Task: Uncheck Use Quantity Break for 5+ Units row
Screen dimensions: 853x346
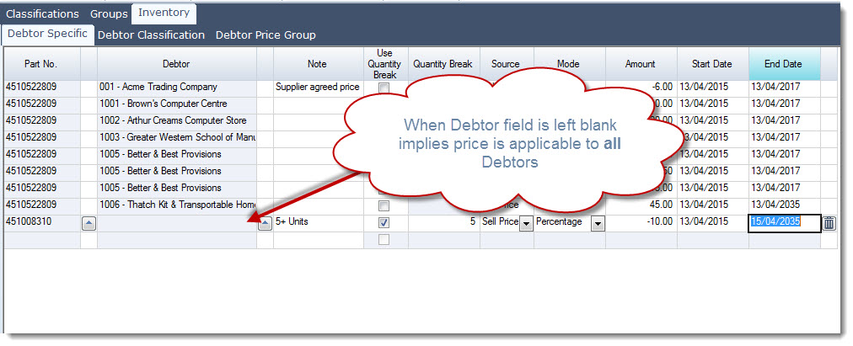Action: 384,223
